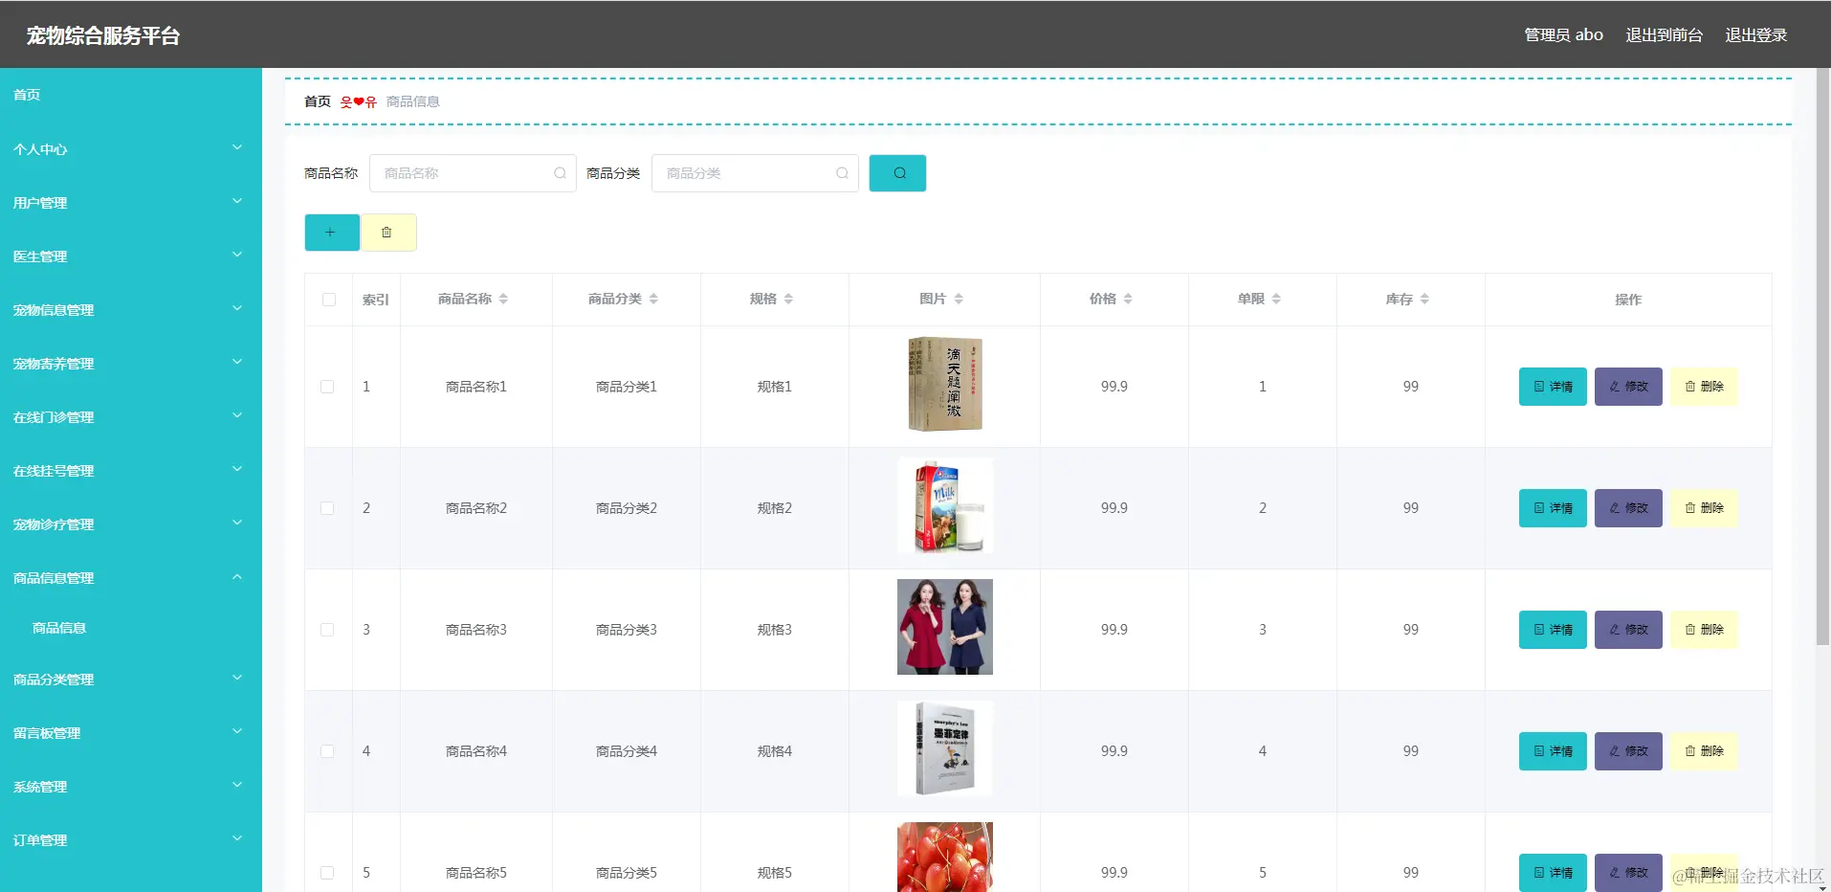Screen dimensions: 1831x892
Task: Sort table by 价格 column arrows
Action: [1128, 299]
